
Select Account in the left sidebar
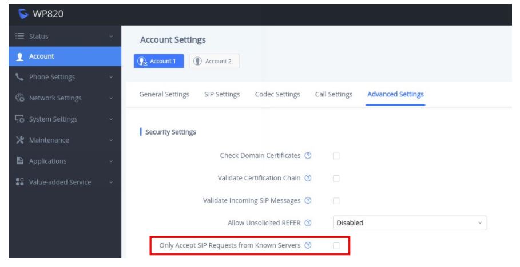(x=42, y=56)
